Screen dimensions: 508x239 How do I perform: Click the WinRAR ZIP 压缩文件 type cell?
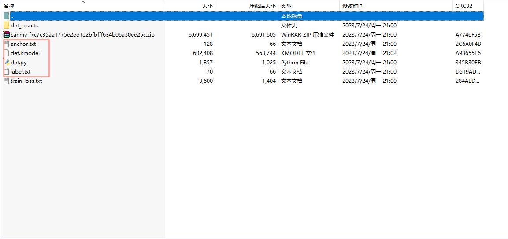[x=308, y=35]
